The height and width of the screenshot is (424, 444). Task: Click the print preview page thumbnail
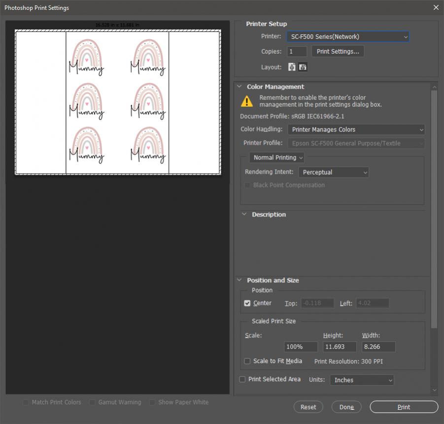point(118,102)
